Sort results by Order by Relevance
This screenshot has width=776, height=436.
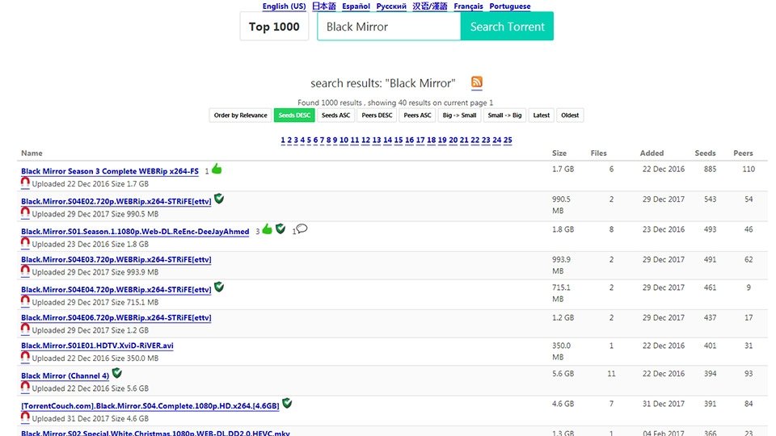[241, 115]
